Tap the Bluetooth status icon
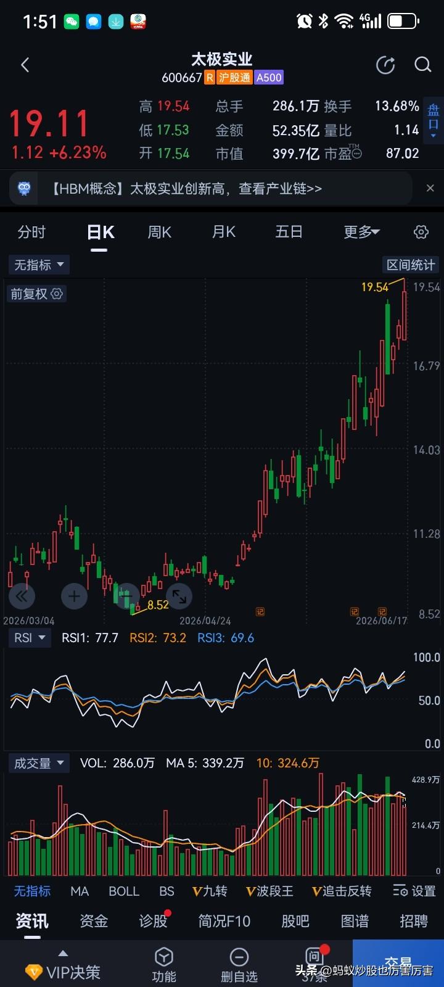 tap(323, 22)
